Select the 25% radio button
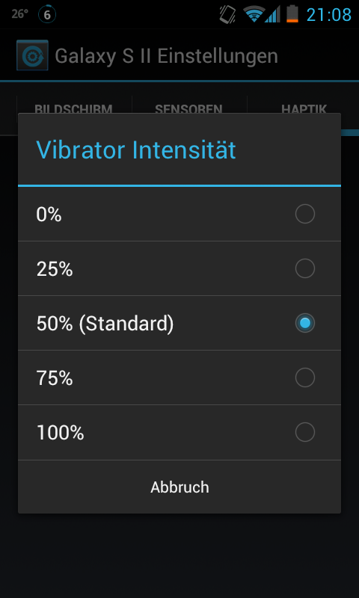The width and height of the screenshot is (359, 598). [305, 268]
